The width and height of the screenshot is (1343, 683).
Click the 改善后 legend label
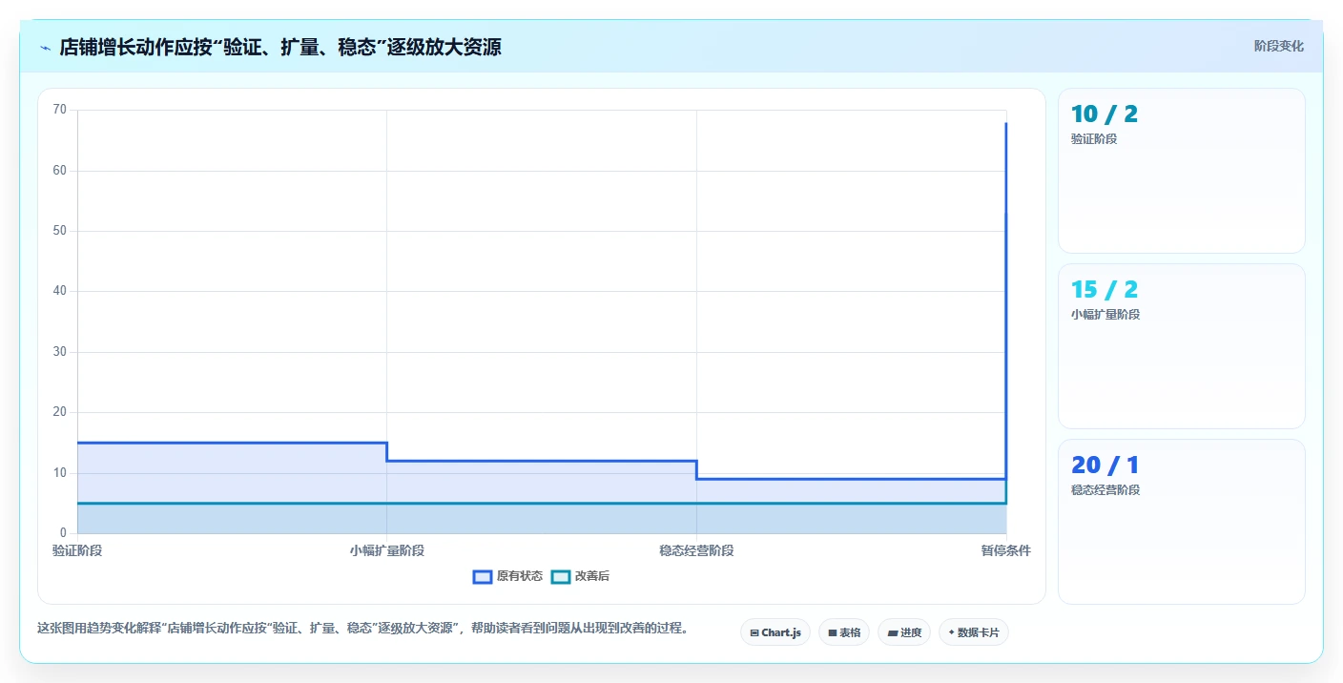pos(591,576)
